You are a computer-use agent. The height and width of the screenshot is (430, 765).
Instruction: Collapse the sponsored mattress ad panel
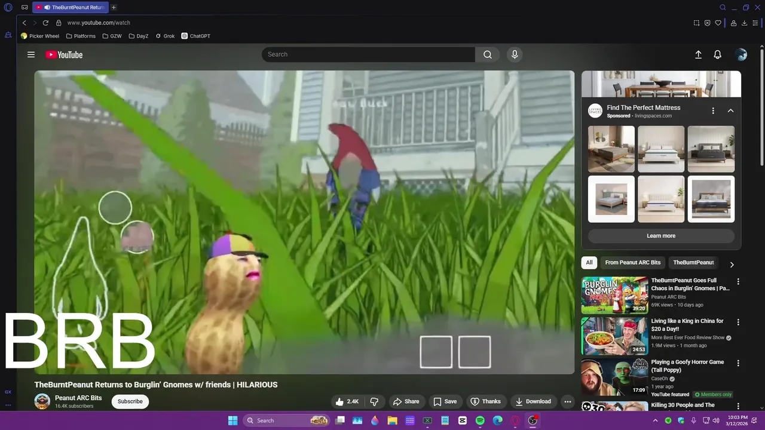(730, 111)
